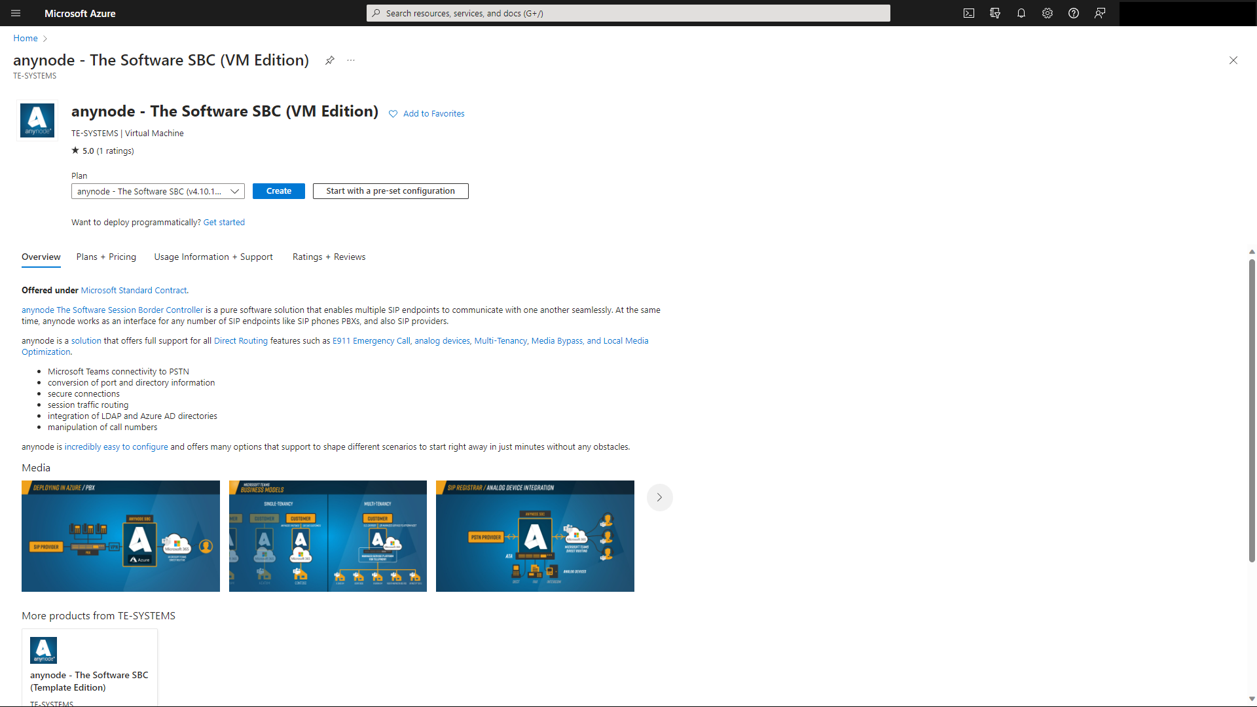Open the notifications bell
Screen dimensions: 1257x707
[x=1021, y=13]
